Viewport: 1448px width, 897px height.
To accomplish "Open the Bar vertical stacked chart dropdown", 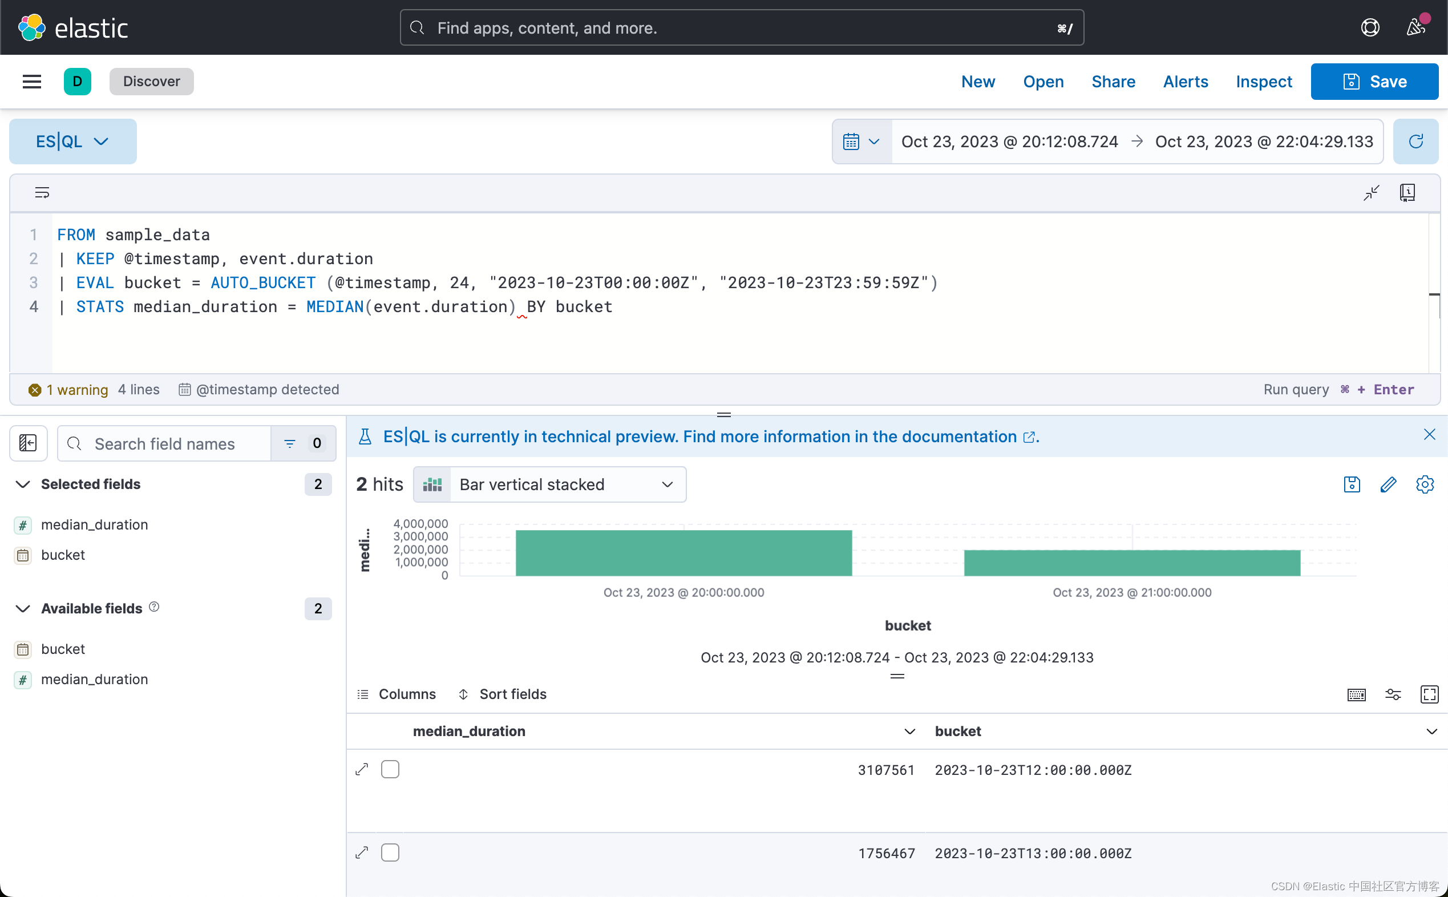I will pos(549,484).
